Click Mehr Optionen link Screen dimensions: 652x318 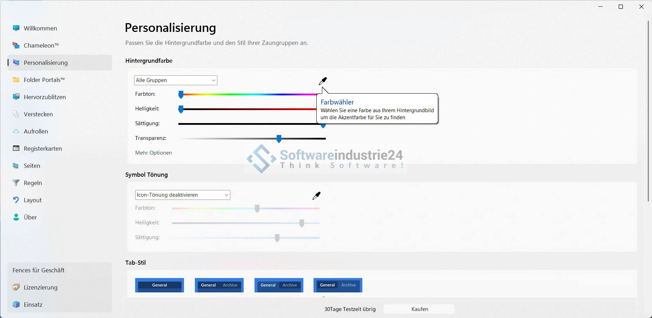[x=153, y=153]
